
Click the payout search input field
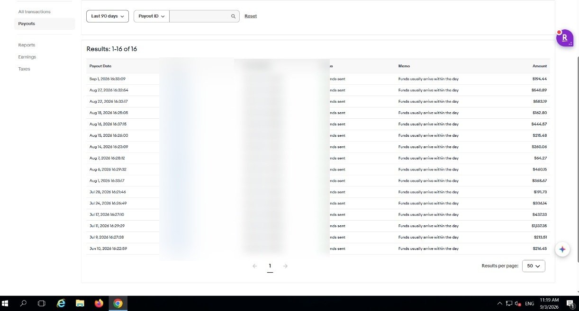pyautogui.click(x=199, y=16)
